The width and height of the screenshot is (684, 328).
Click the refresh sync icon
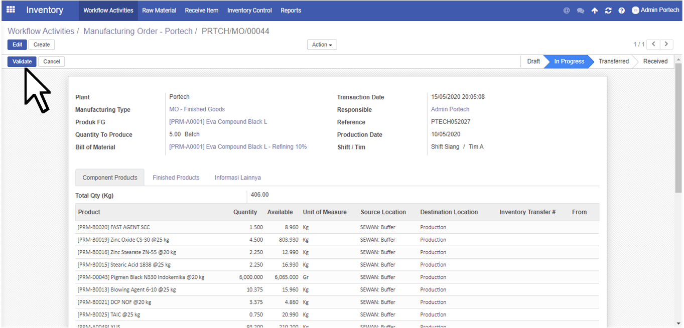[x=608, y=11]
